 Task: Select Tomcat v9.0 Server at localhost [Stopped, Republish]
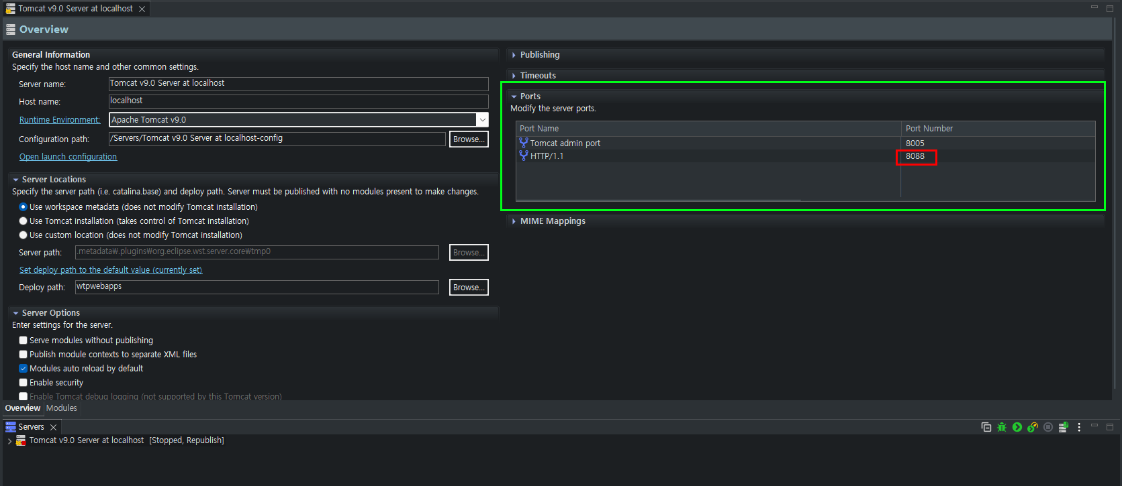[x=126, y=440]
